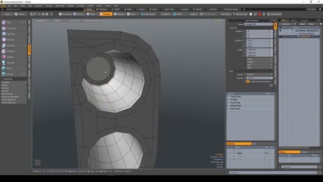323x182 pixels.
Task: Switch to Vertices selection mode
Action: (78, 14)
